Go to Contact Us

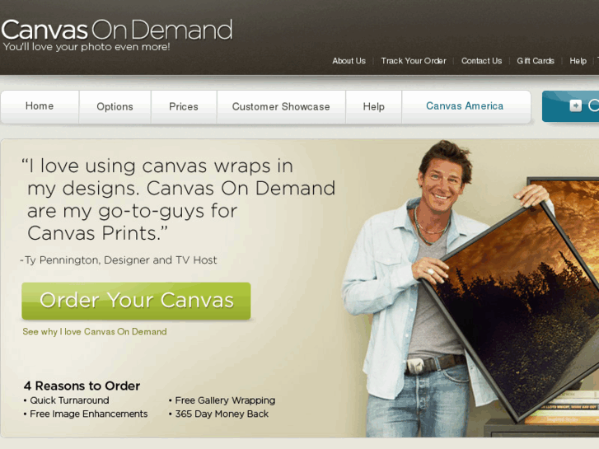(481, 61)
